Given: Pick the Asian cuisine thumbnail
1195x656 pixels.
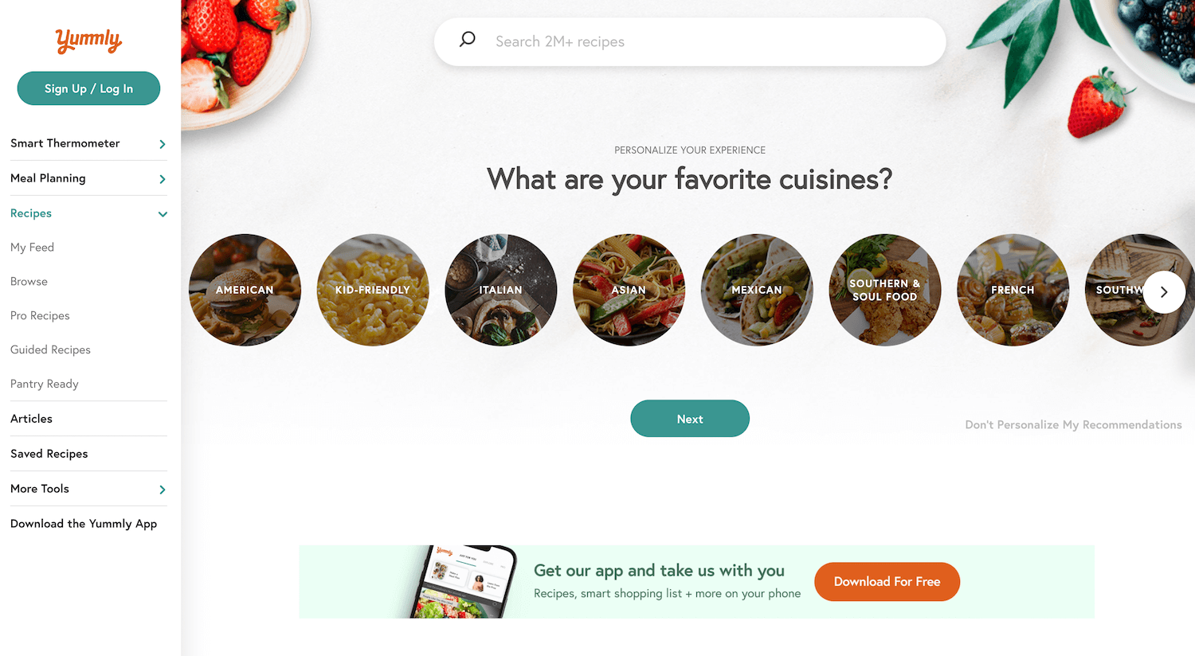Looking at the screenshot, I should [629, 290].
